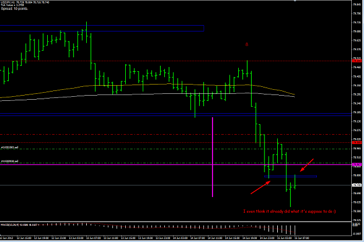Select the double blue horizontal line near 79.185
This screenshot has width=364, height=242.
[175, 114]
